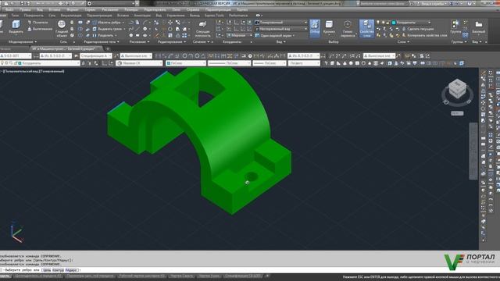Click ribbon layer color swatch beside Координаты
Viewport: 500px width, 281px height.
point(394,23)
